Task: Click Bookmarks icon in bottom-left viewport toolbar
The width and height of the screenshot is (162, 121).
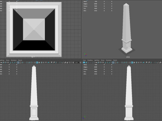Action: tap(8, 63)
